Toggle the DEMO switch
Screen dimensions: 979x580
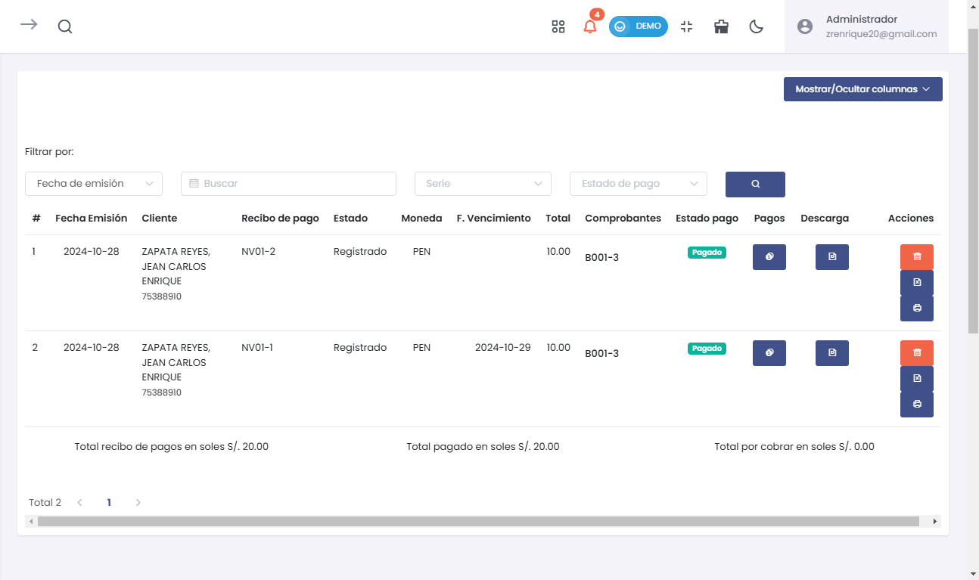pos(638,26)
